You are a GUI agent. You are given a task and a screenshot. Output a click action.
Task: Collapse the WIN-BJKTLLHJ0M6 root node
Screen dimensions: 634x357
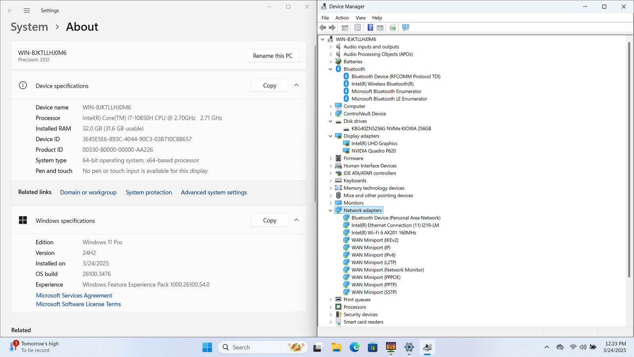pos(323,39)
